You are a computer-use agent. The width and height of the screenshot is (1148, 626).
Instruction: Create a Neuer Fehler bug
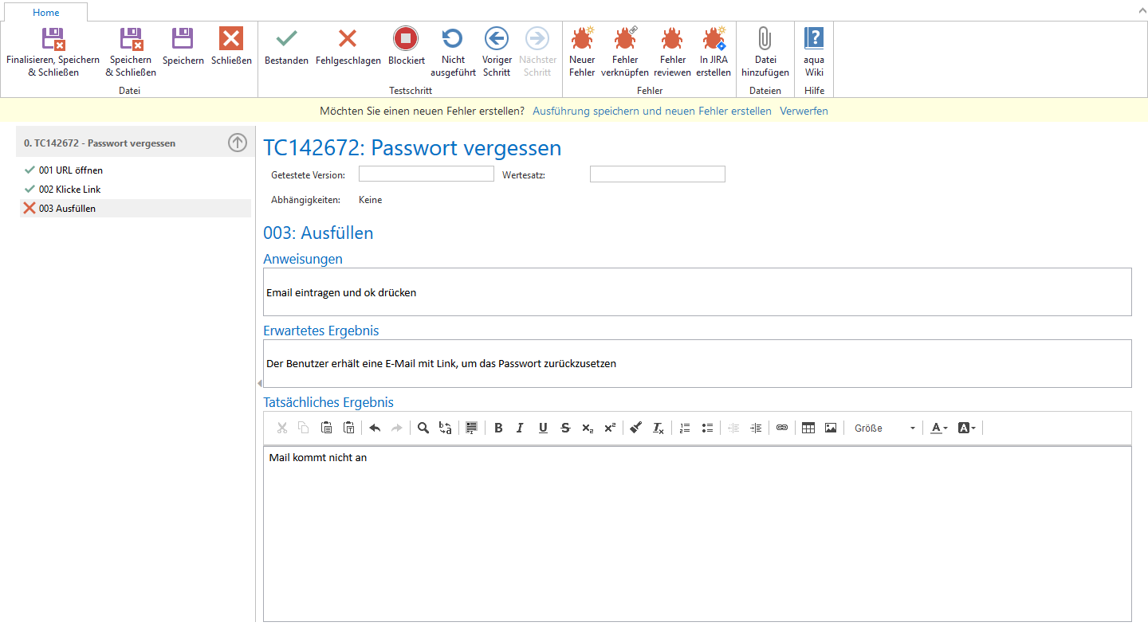(582, 52)
